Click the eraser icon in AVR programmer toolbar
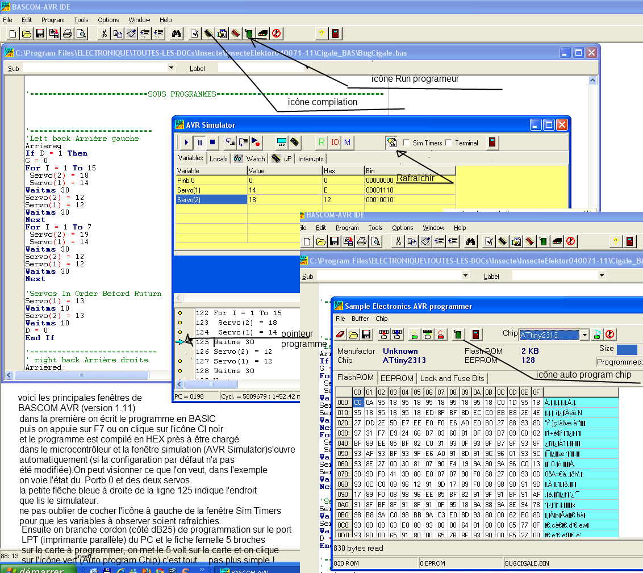Image resolution: width=643 pixels, height=573 pixels. pos(341,334)
